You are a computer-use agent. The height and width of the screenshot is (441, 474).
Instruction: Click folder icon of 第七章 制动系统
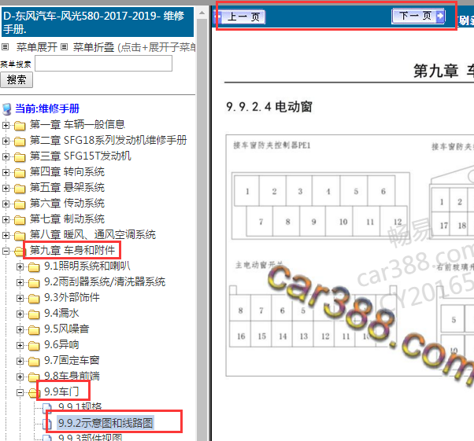pos(20,219)
